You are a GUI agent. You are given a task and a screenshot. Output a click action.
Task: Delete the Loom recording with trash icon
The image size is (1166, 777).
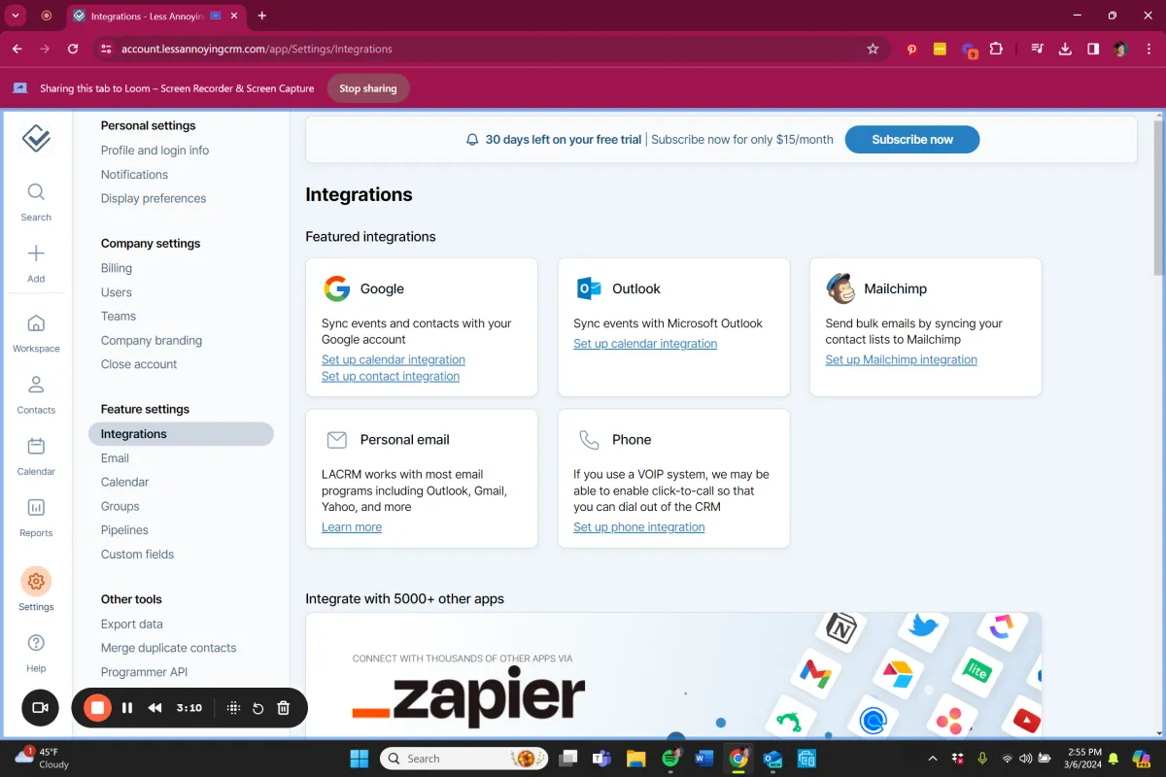[x=284, y=708]
